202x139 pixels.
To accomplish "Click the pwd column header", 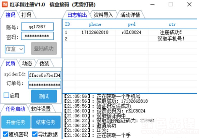I will (x=131, y=24).
